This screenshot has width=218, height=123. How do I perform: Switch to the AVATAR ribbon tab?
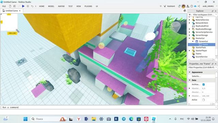(x=61, y=6)
